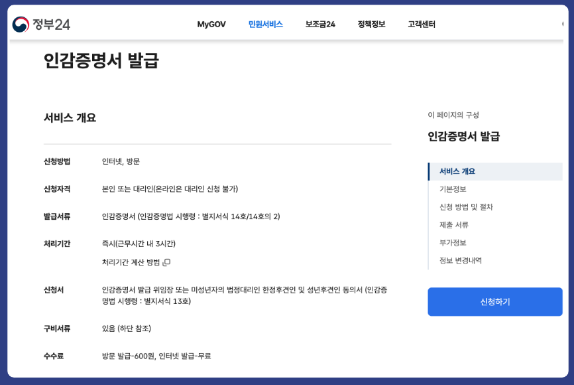This screenshot has height=385, width=574.
Task: Select the 민원서비스 tab
Action: (x=267, y=23)
